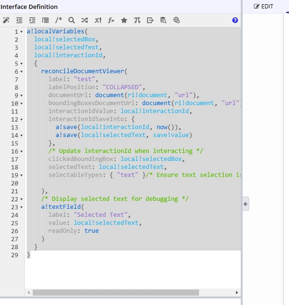
Task: Click the pi constant icon
Action: [137, 20]
